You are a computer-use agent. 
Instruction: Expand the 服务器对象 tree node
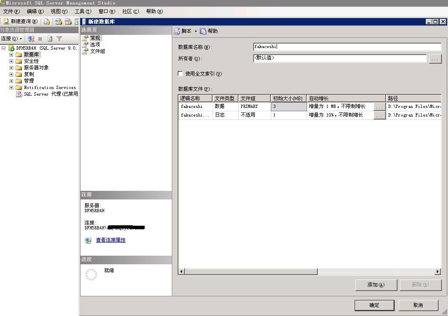[x=11, y=68]
